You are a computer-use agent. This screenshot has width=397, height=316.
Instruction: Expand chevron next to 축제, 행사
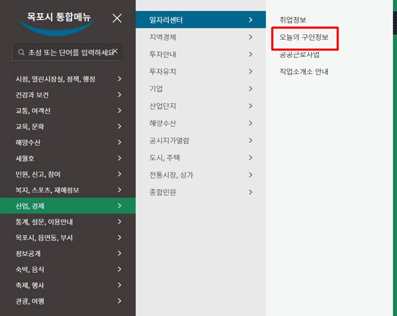click(x=120, y=285)
